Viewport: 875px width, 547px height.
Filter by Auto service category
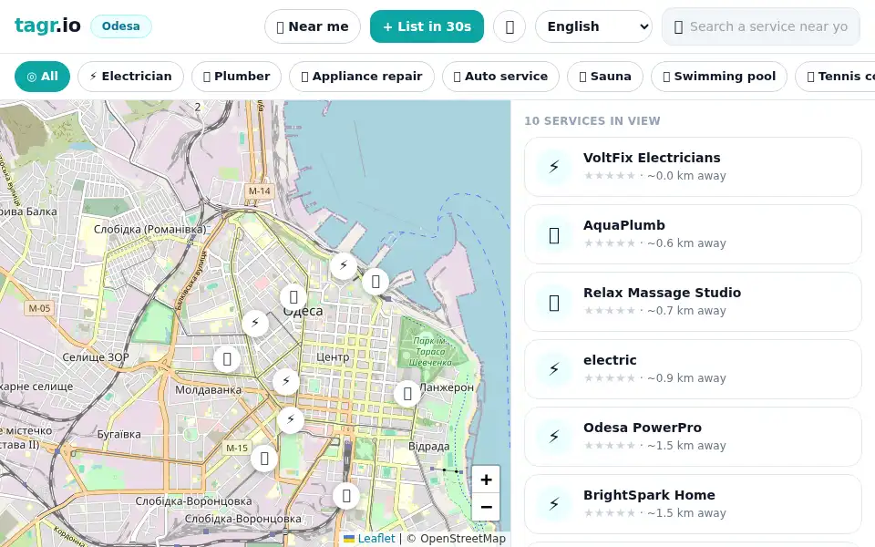(x=500, y=77)
